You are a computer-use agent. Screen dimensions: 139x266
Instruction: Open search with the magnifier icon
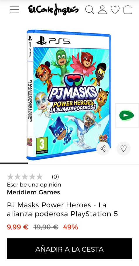pyautogui.click(x=90, y=10)
